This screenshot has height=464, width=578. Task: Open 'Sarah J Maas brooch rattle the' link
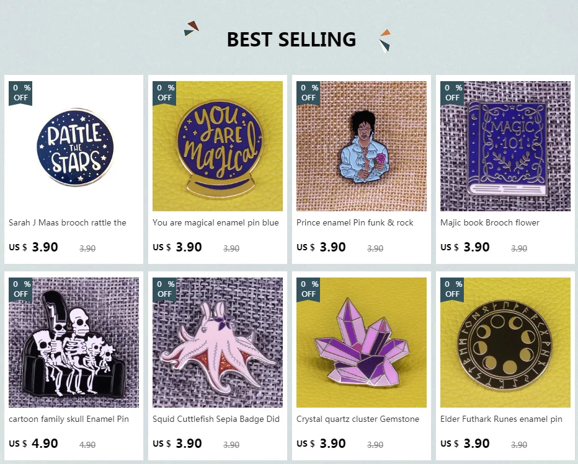coord(68,223)
